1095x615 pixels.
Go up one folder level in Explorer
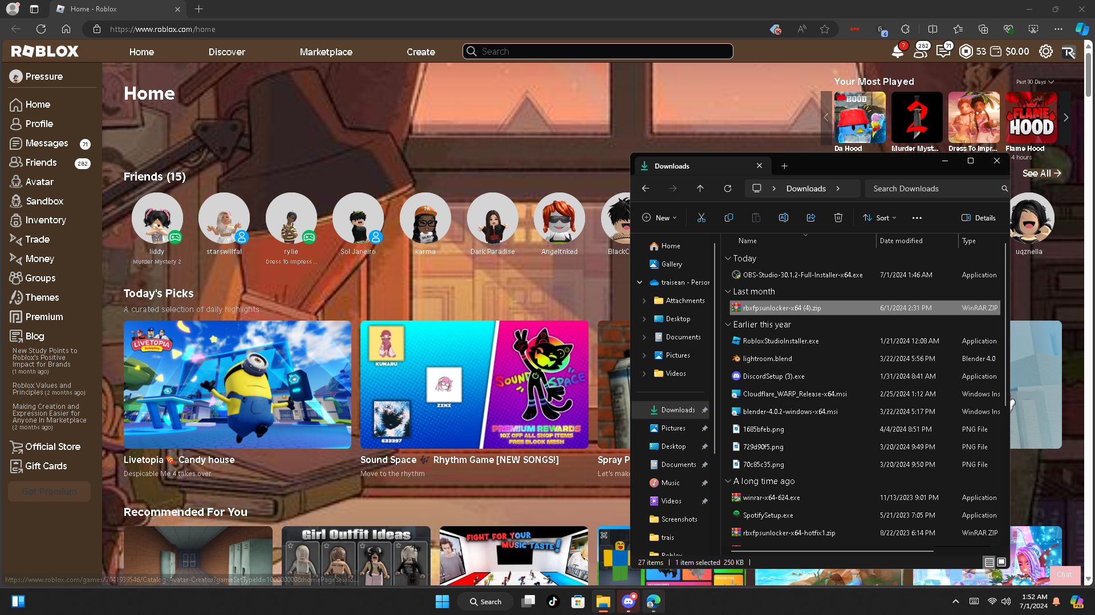(700, 188)
